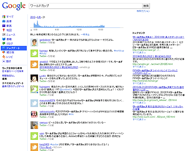The width and height of the screenshot is (192, 151).
Task: Click kujiragami's green bird avatar
Action: [34, 89]
